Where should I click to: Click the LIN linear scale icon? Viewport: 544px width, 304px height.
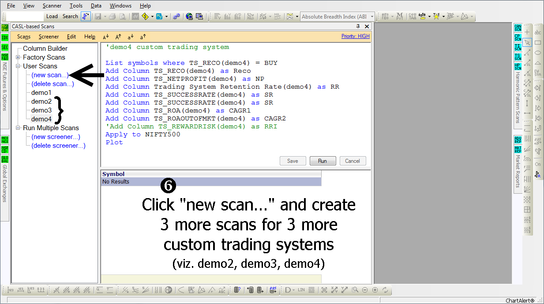point(301,290)
